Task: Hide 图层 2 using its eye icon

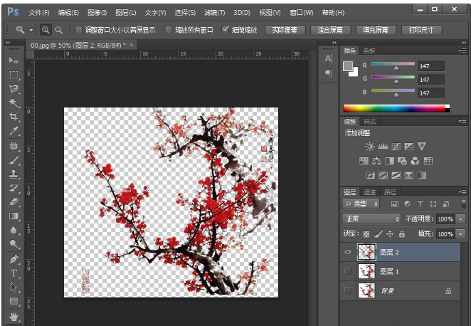Action: [347, 251]
